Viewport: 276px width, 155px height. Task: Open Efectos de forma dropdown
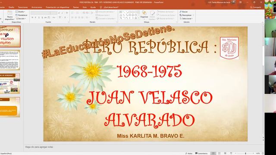click(165, 19)
